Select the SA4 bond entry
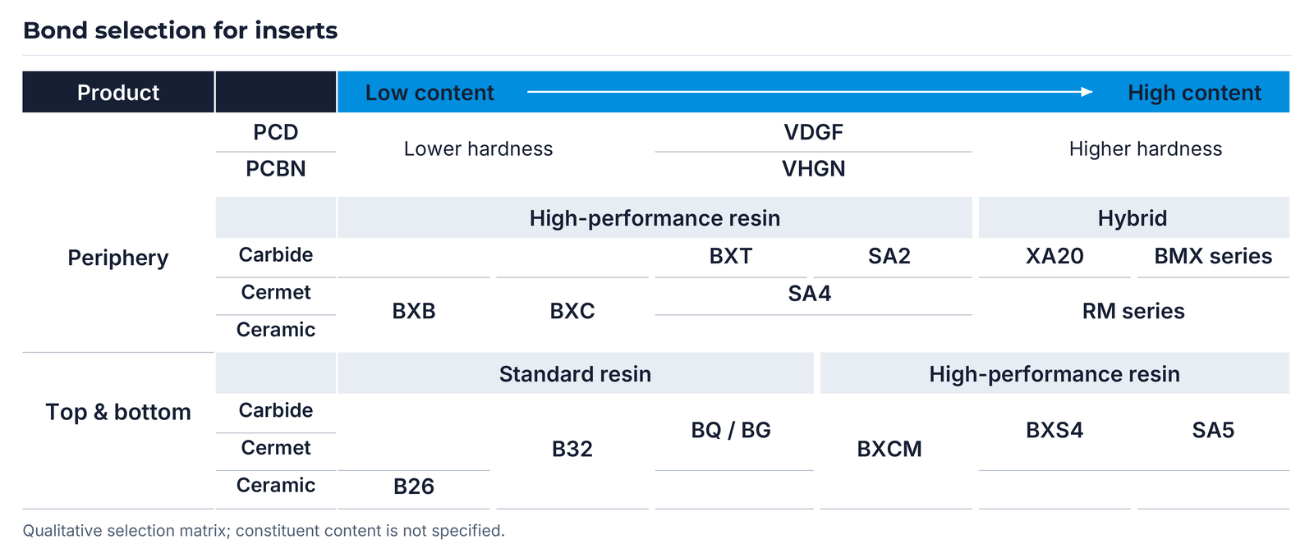Viewport: 1314px width, 553px height. click(810, 294)
